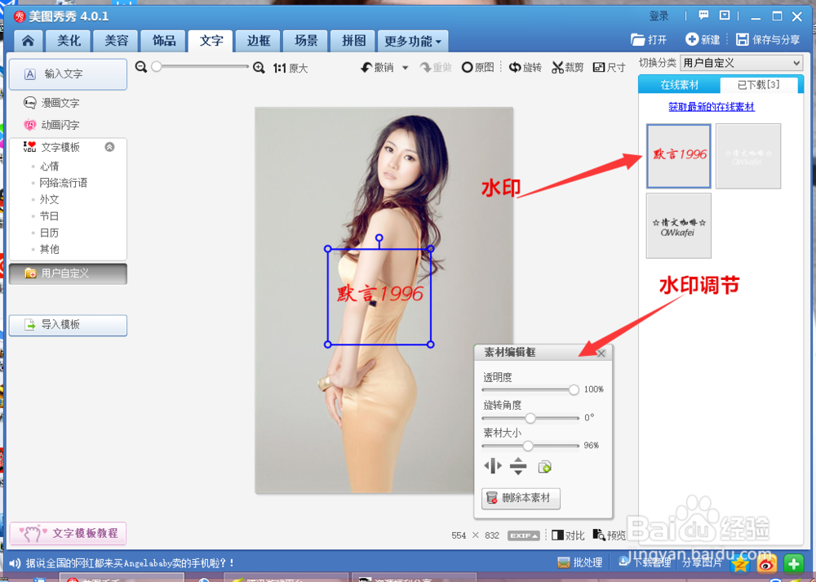Adjust the 素材大小 size slider
The height and width of the screenshot is (582, 816).
(x=528, y=446)
